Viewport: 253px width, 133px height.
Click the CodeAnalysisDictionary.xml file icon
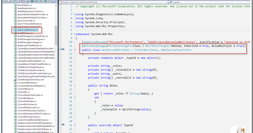(15, 80)
